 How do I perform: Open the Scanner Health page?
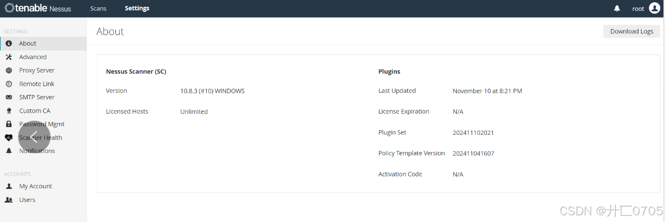[x=43, y=138]
